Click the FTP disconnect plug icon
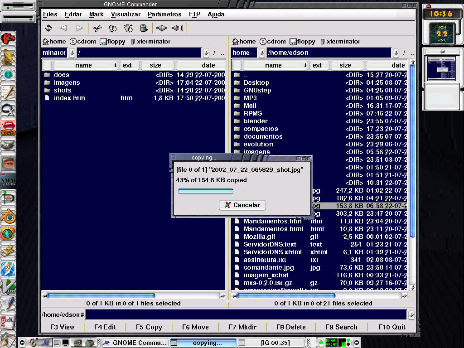This screenshot has height=348, width=464. (177, 28)
